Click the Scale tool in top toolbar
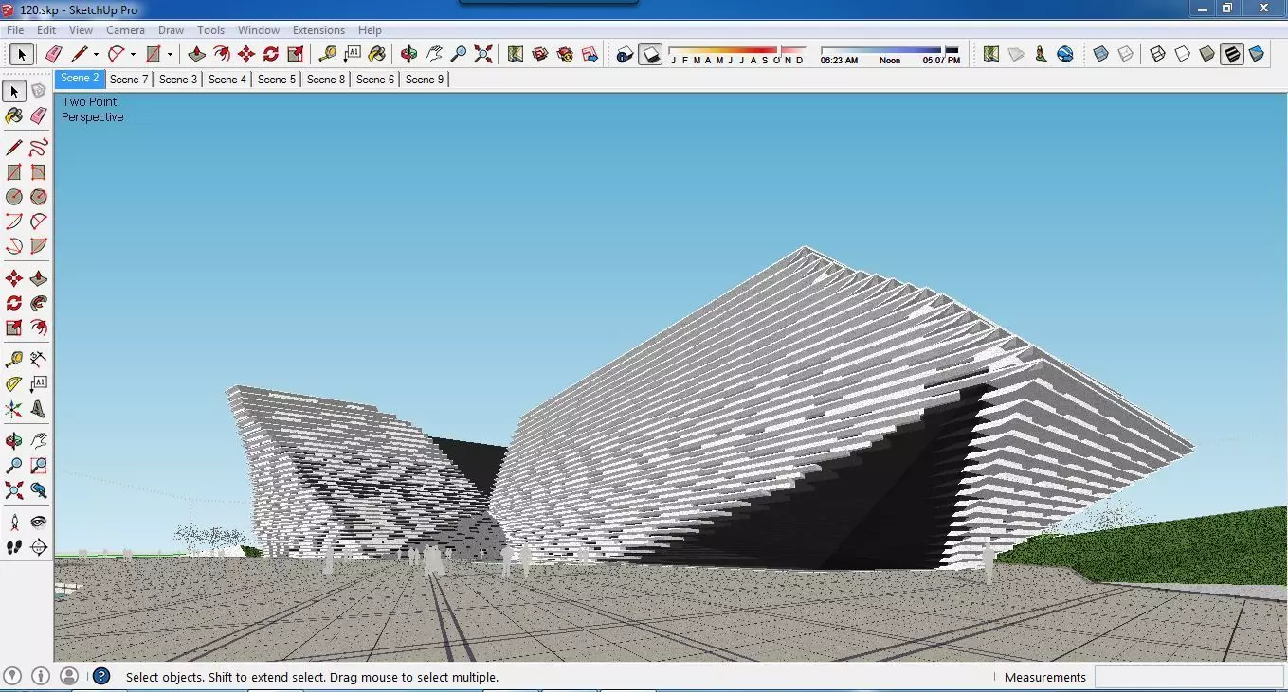Screen dimensions: 1288x692 (x=296, y=54)
